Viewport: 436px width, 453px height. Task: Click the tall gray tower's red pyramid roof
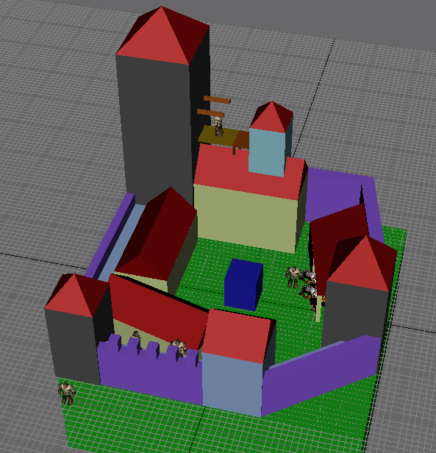[162, 36]
